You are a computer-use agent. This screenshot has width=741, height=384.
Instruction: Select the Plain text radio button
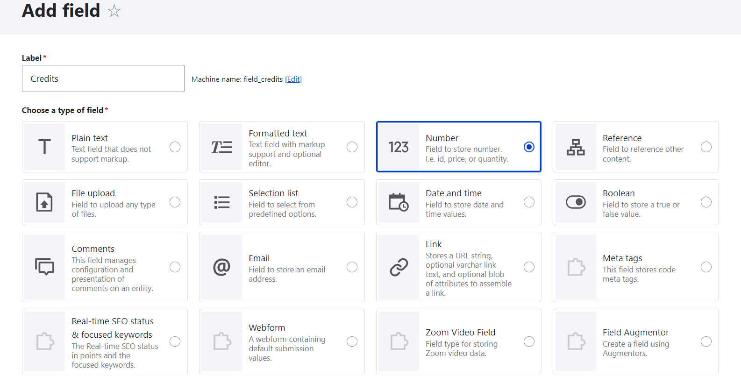[x=175, y=147]
